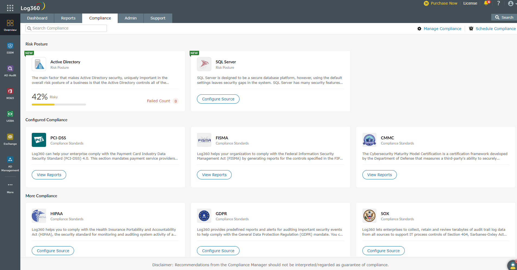The width and height of the screenshot is (517, 270).
Task: Click the Failed Count value 8
Action: click(175, 101)
